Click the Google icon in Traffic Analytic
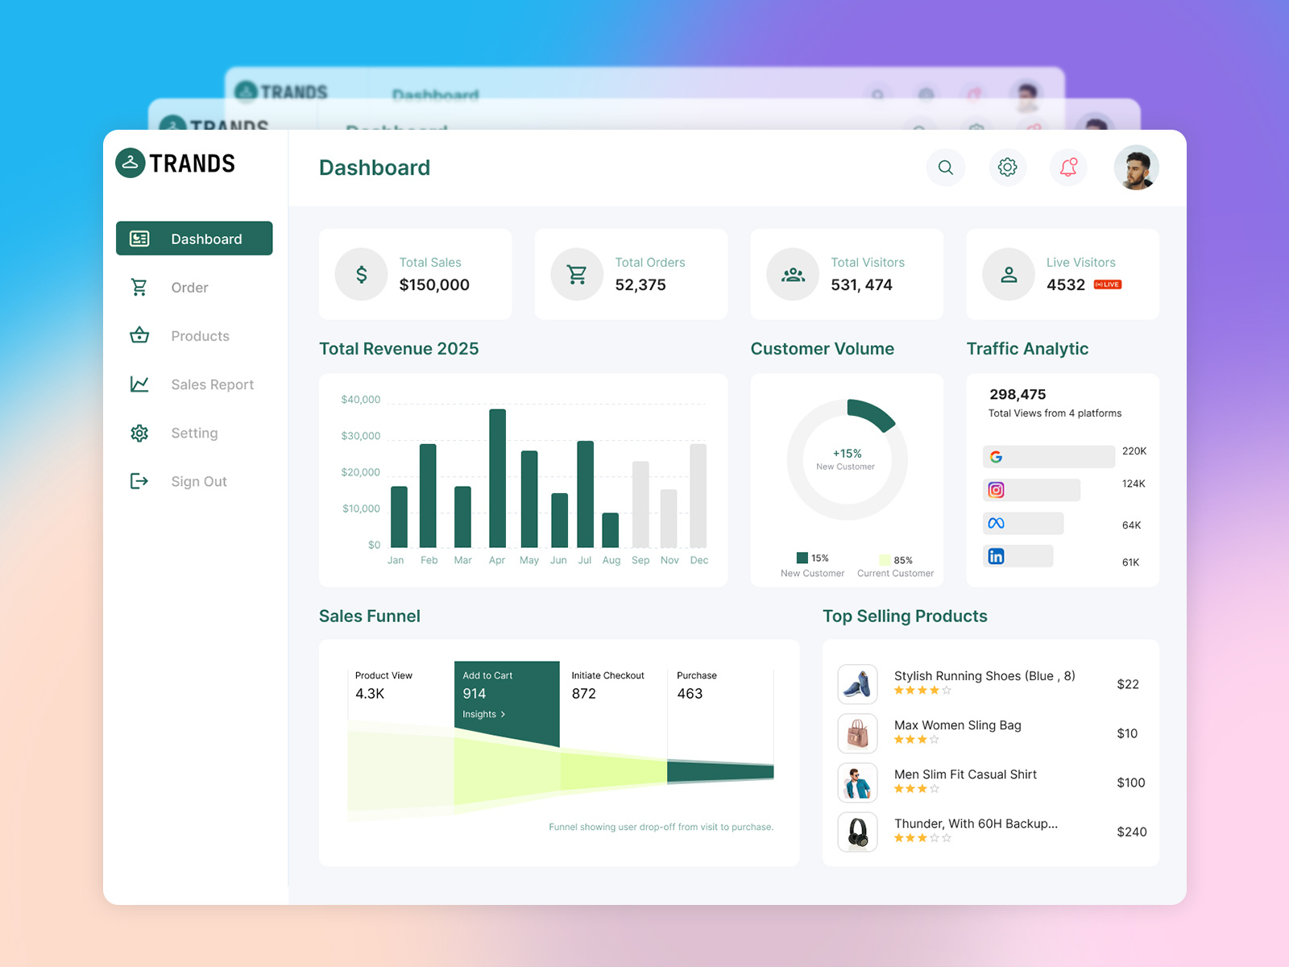This screenshot has height=967, width=1289. click(996, 456)
